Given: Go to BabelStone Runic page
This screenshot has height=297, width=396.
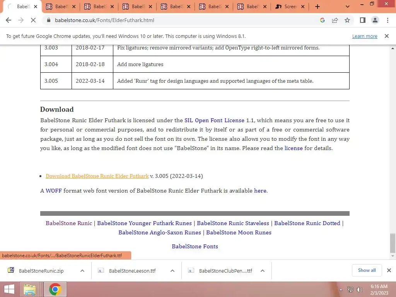Looking at the screenshot, I should click(69, 223).
